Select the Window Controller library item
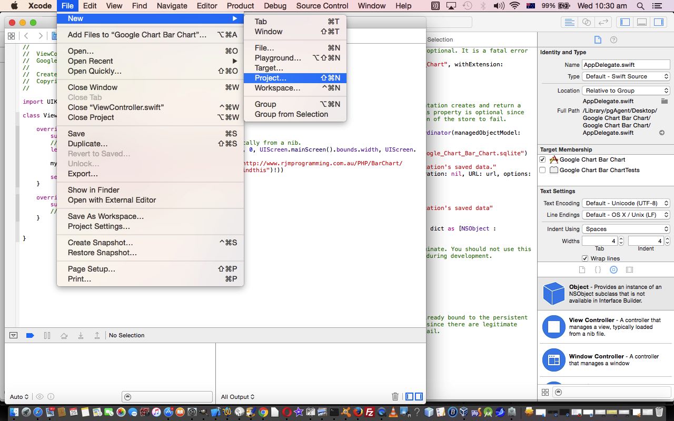Image resolution: width=674 pixels, height=421 pixels. [606, 360]
